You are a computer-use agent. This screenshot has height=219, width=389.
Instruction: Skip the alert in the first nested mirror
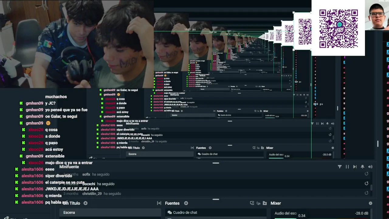pos(322,123)
